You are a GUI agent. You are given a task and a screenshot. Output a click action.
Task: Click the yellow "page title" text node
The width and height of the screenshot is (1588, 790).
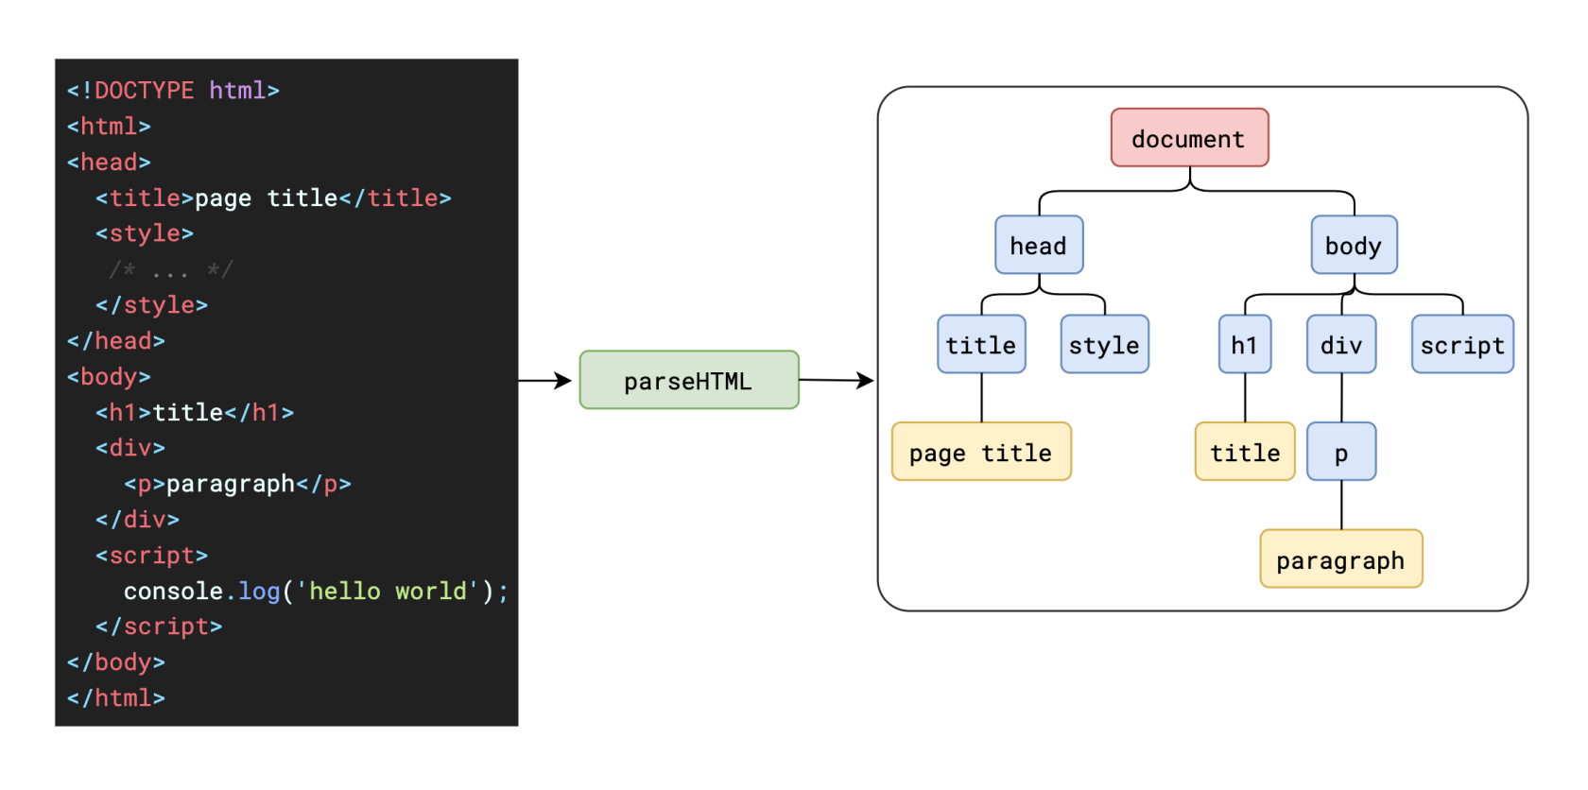click(981, 453)
